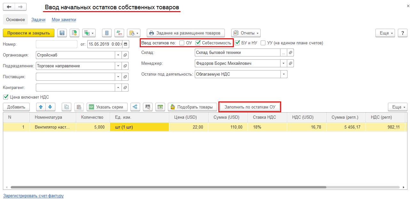This screenshot has height=200, width=410.
Task: Open Контрагент field open-form icon
Action: pyautogui.click(x=125, y=87)
